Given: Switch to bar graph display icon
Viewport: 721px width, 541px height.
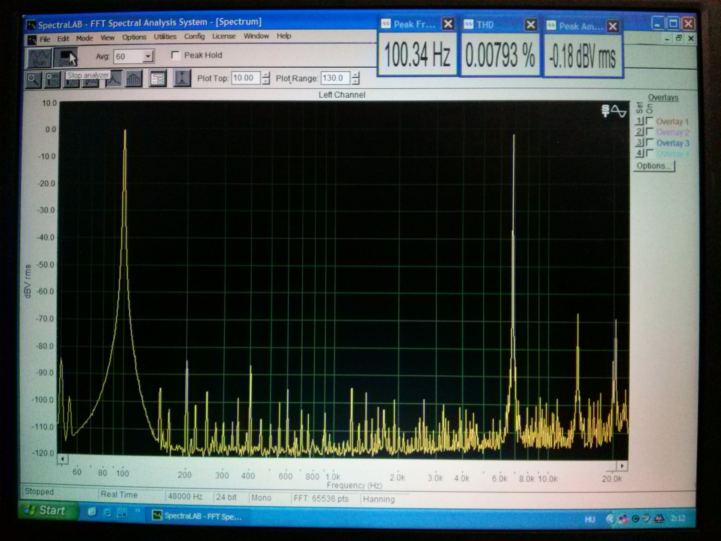Looking at the screenshot, I should pyautogui.click(x=133, y=79).
